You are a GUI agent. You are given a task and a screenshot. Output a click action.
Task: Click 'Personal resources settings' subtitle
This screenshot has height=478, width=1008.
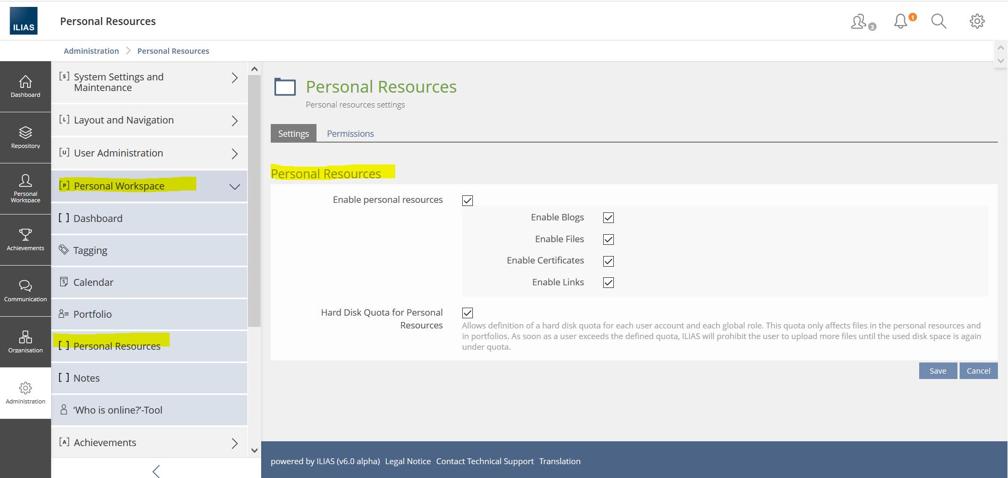[355, 105]
